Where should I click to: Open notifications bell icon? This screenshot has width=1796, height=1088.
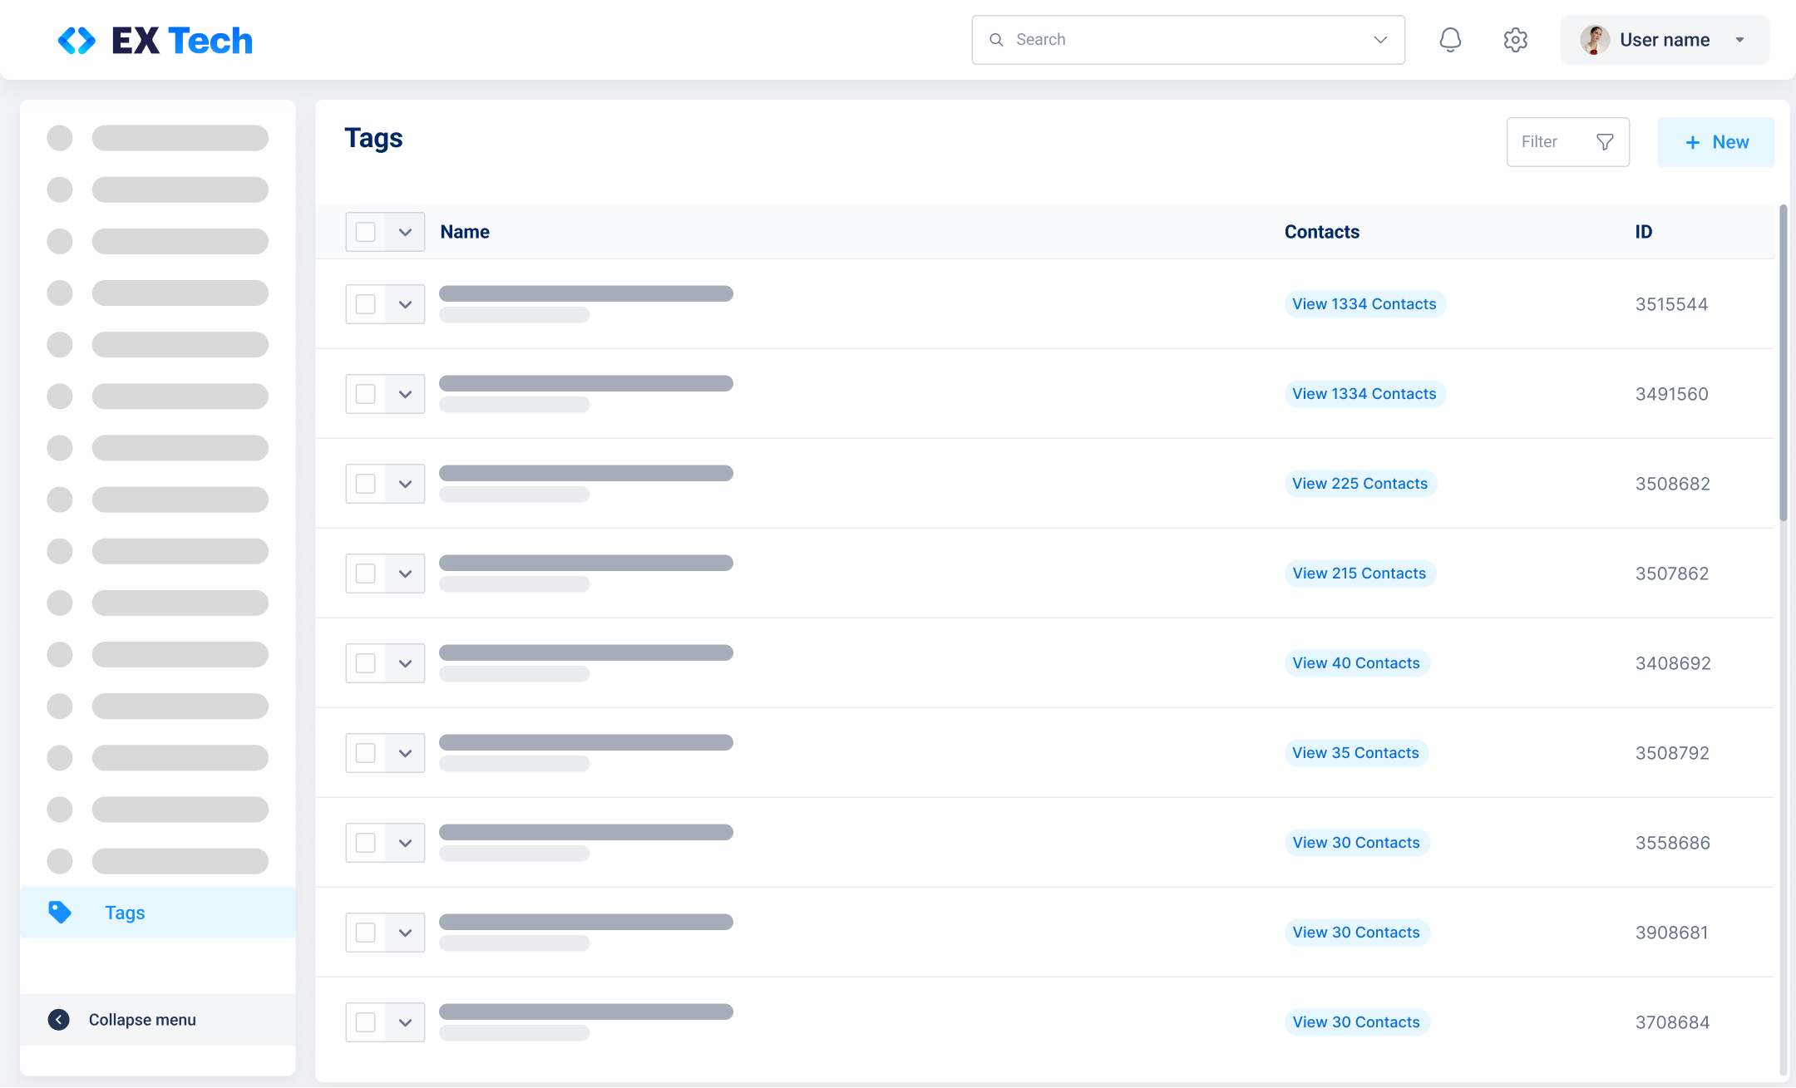[1450, 40]
